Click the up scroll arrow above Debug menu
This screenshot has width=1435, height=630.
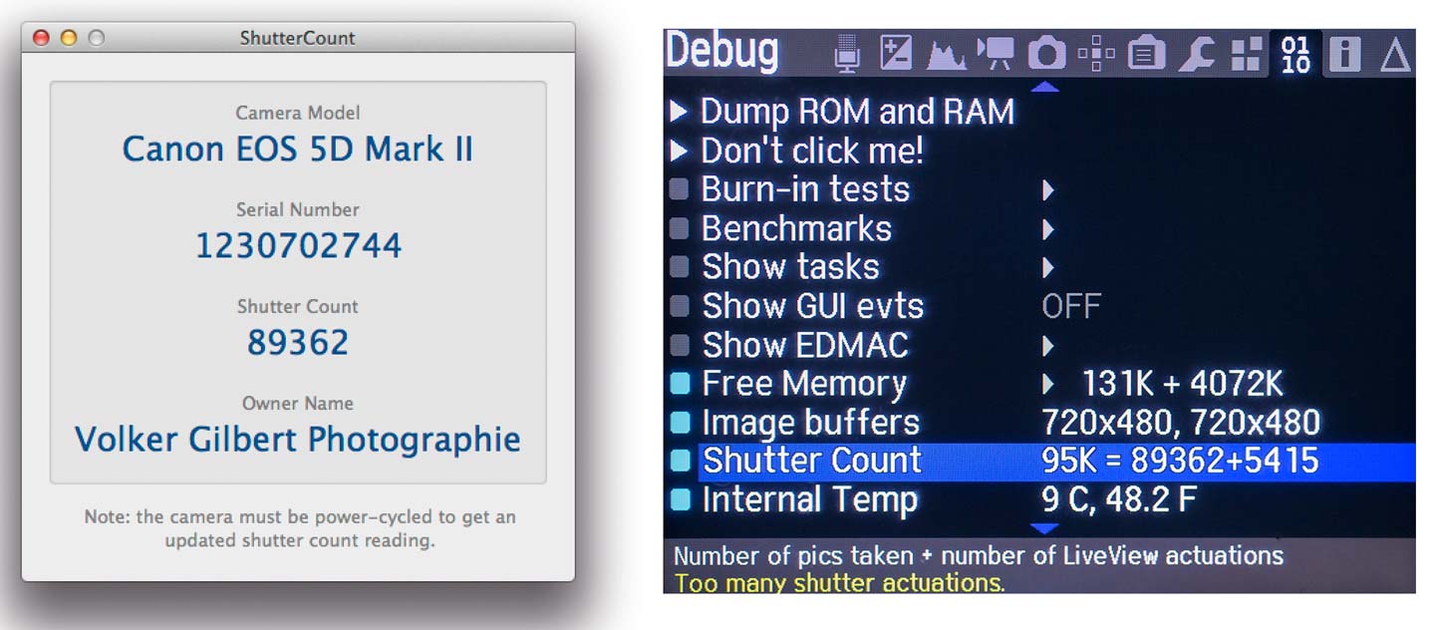coord(1043,88)
